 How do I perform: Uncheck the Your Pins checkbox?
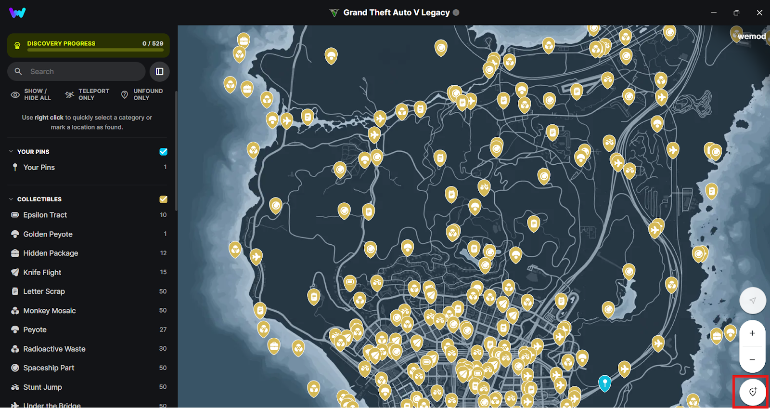163,152
